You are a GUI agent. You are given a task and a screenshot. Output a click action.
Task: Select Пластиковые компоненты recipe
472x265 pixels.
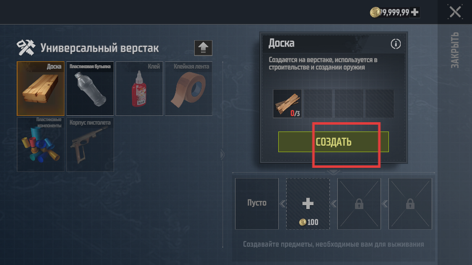[41, 144]
